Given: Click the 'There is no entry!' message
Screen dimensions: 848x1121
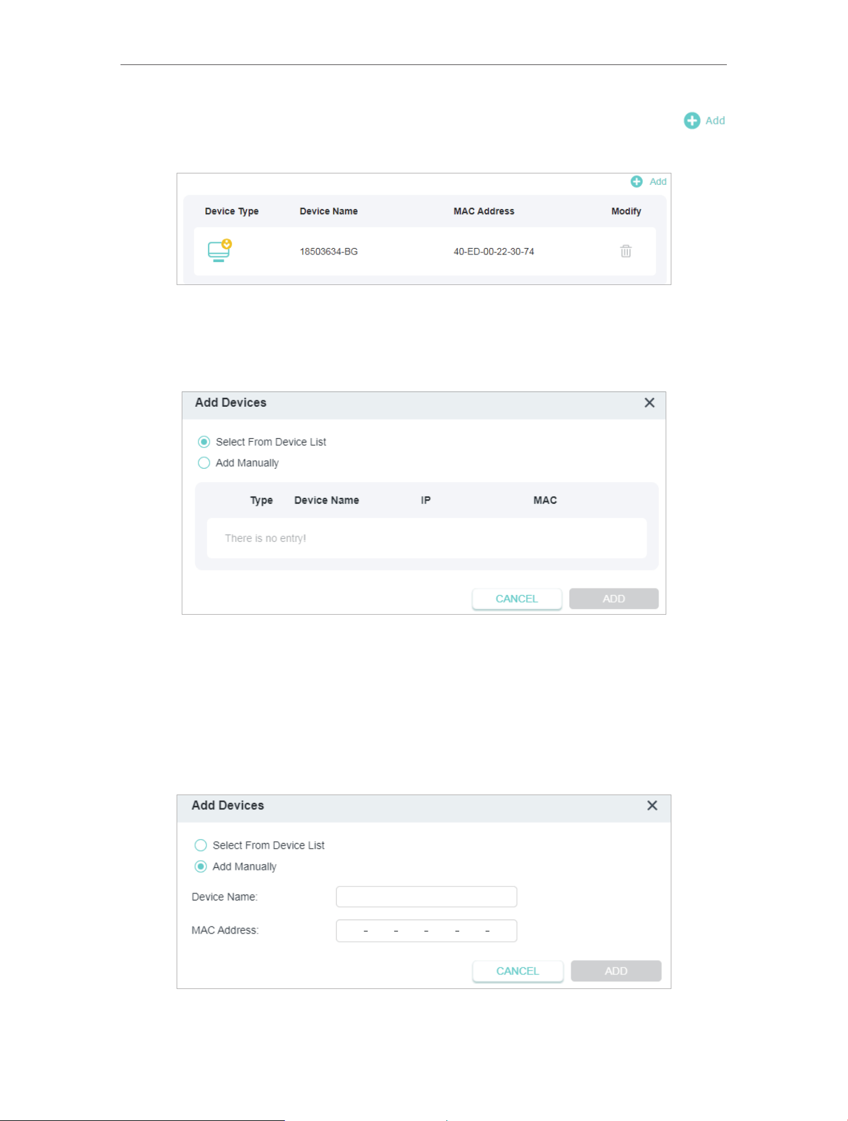Looking at the screenshot, I should point(265,538).
